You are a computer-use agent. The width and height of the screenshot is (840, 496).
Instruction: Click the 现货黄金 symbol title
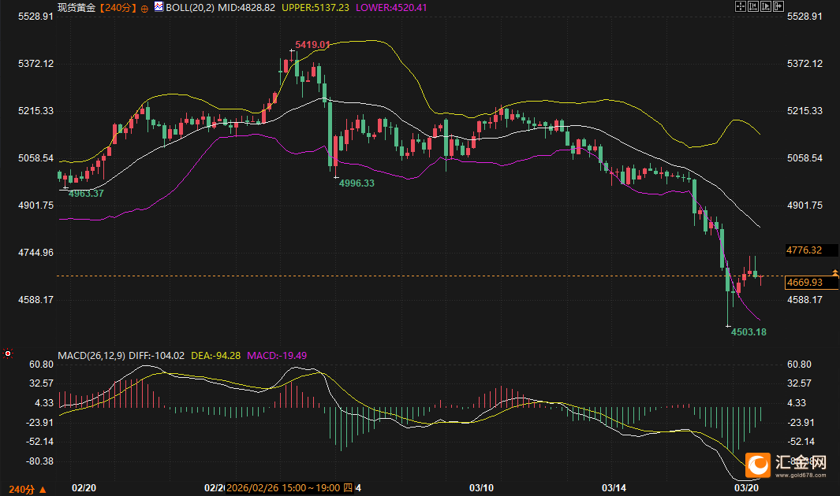pos(77,7)
